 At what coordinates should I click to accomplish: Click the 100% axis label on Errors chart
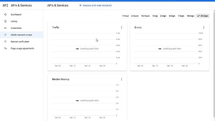tap(201, 33)
